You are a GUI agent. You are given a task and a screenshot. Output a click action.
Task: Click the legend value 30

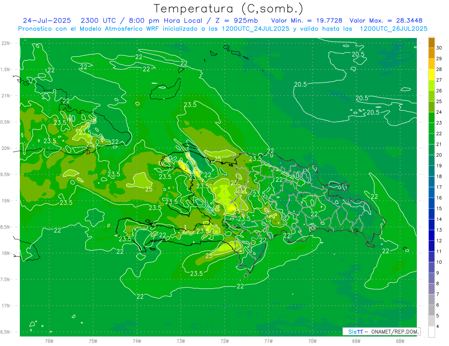click(439, 48)
